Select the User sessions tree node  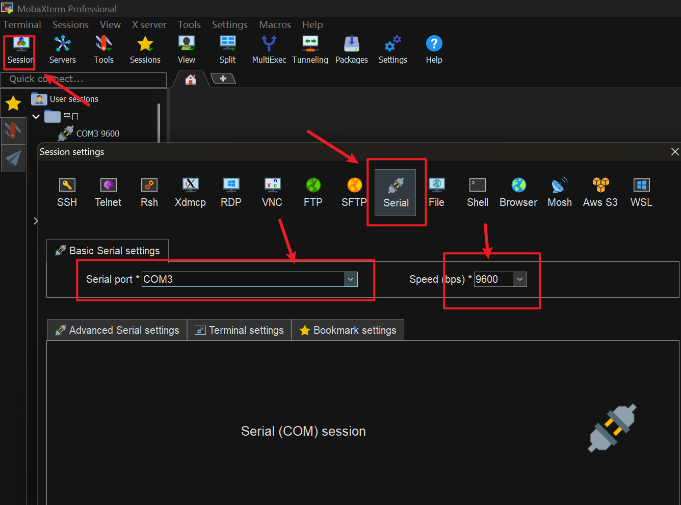pyautogui.click(x=65, y=99)
